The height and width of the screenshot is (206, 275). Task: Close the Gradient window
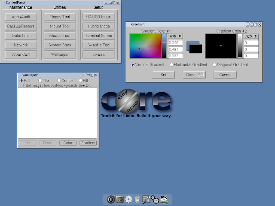(260, 24)
